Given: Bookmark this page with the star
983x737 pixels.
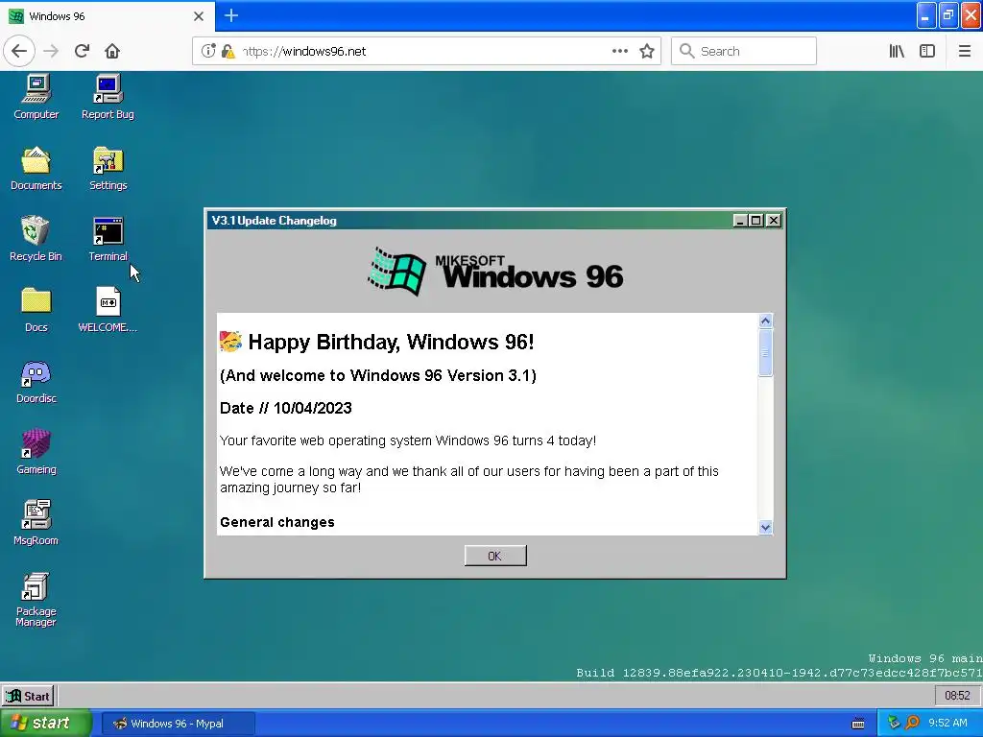Looking at the screenshot, I should click(x=647, y=51).
